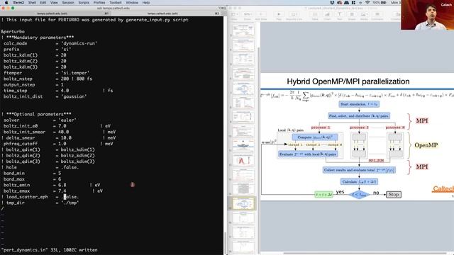The image size is (454, 255).
Task: Click the calc_mode line in the terminal
Action: (x=50, y=43)
